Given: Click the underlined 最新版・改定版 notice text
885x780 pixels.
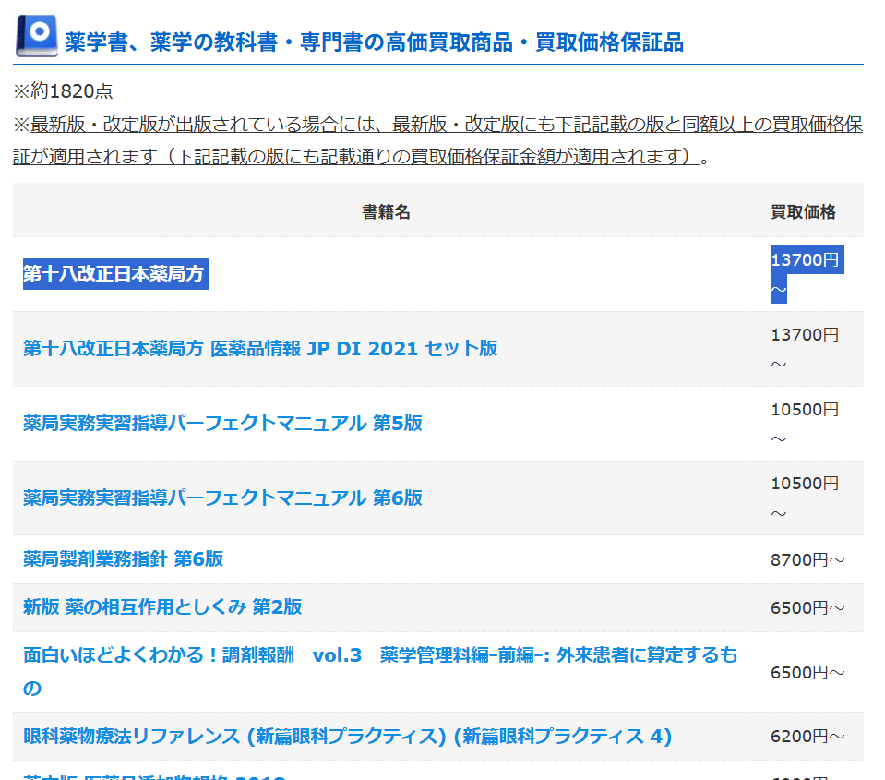Looking at the screenshot, I should (x=437, y=140).
